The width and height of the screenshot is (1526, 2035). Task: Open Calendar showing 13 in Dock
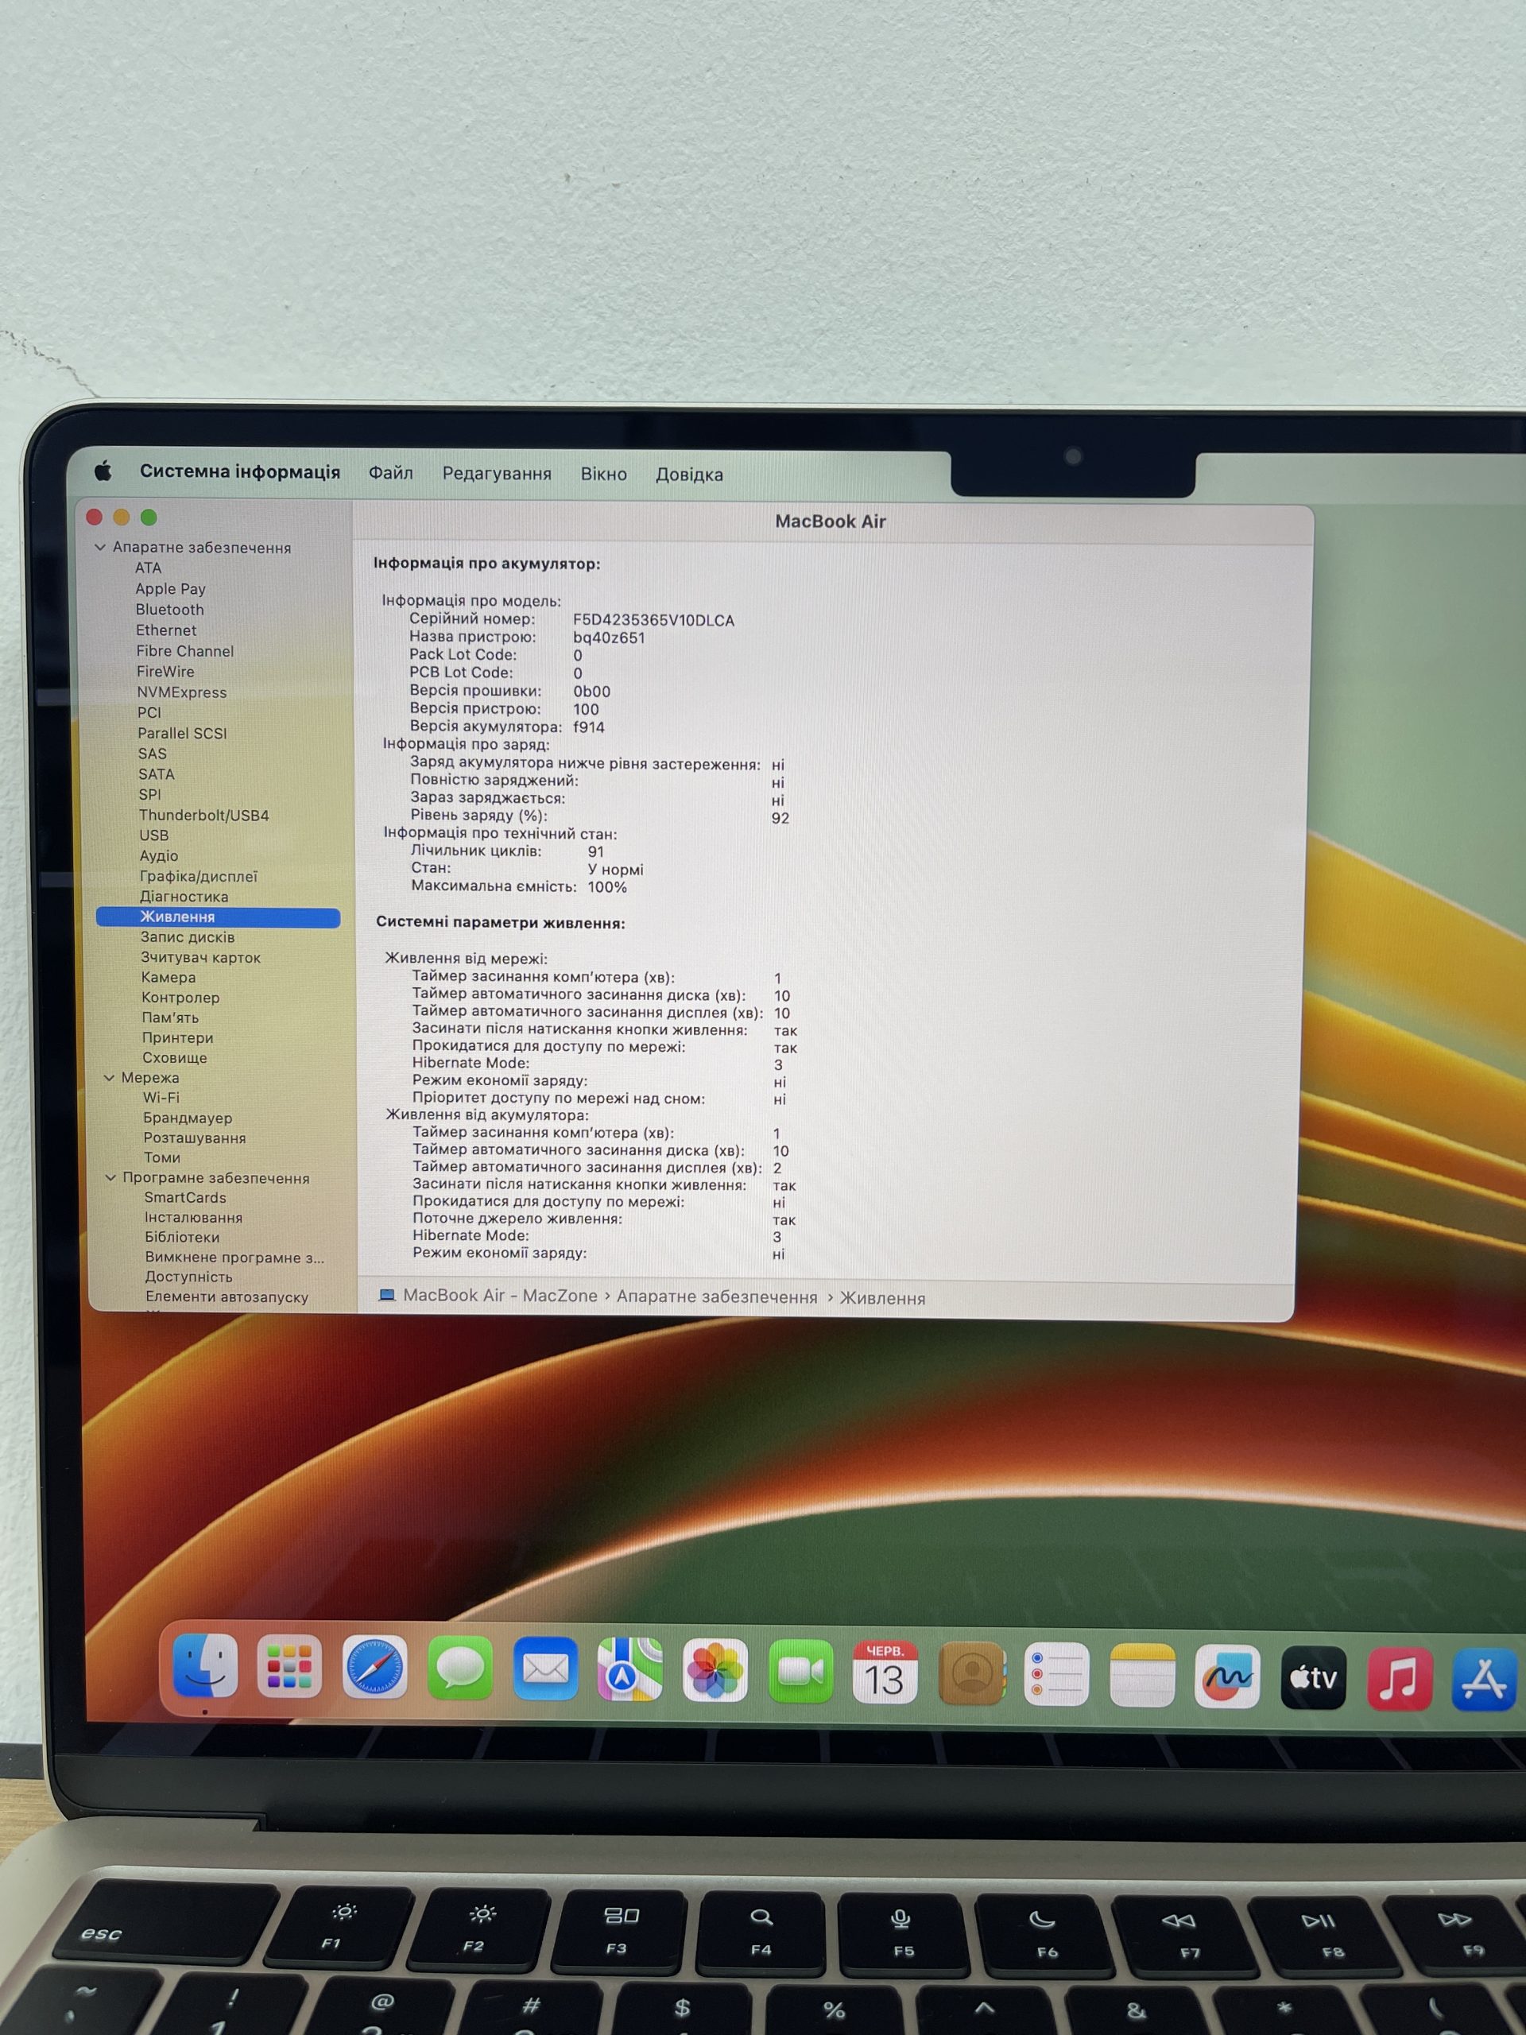(x=885, y=1673)
